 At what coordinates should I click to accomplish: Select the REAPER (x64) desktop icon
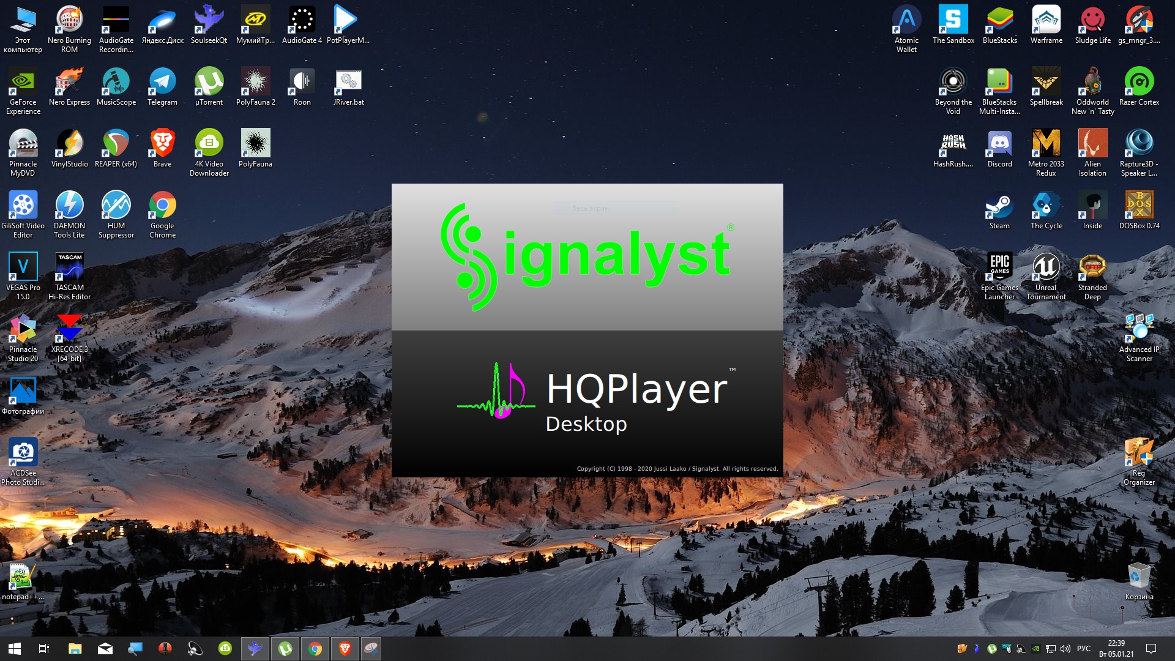pyautogui.click(x=116, y=148)
